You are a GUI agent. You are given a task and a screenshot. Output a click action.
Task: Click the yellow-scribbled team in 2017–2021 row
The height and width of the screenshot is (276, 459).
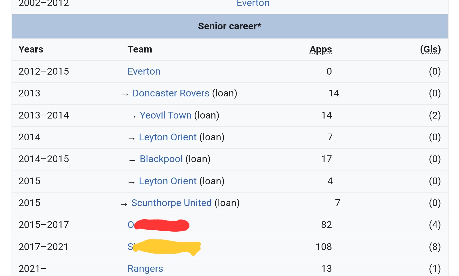164,247
